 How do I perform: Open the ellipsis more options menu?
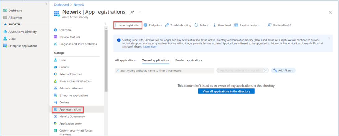coord(139,12)
